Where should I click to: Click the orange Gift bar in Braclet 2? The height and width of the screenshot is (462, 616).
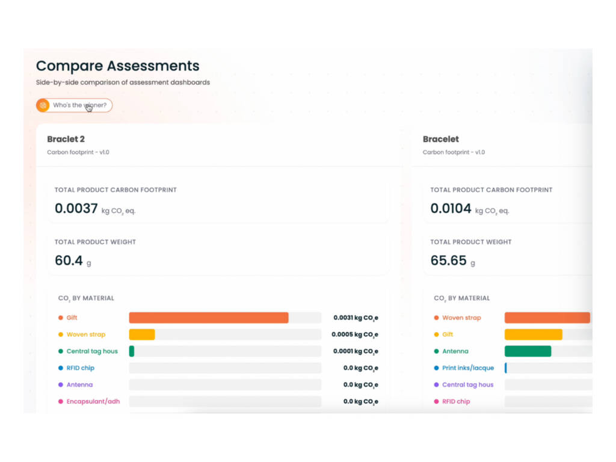click(x=209, y=318)
